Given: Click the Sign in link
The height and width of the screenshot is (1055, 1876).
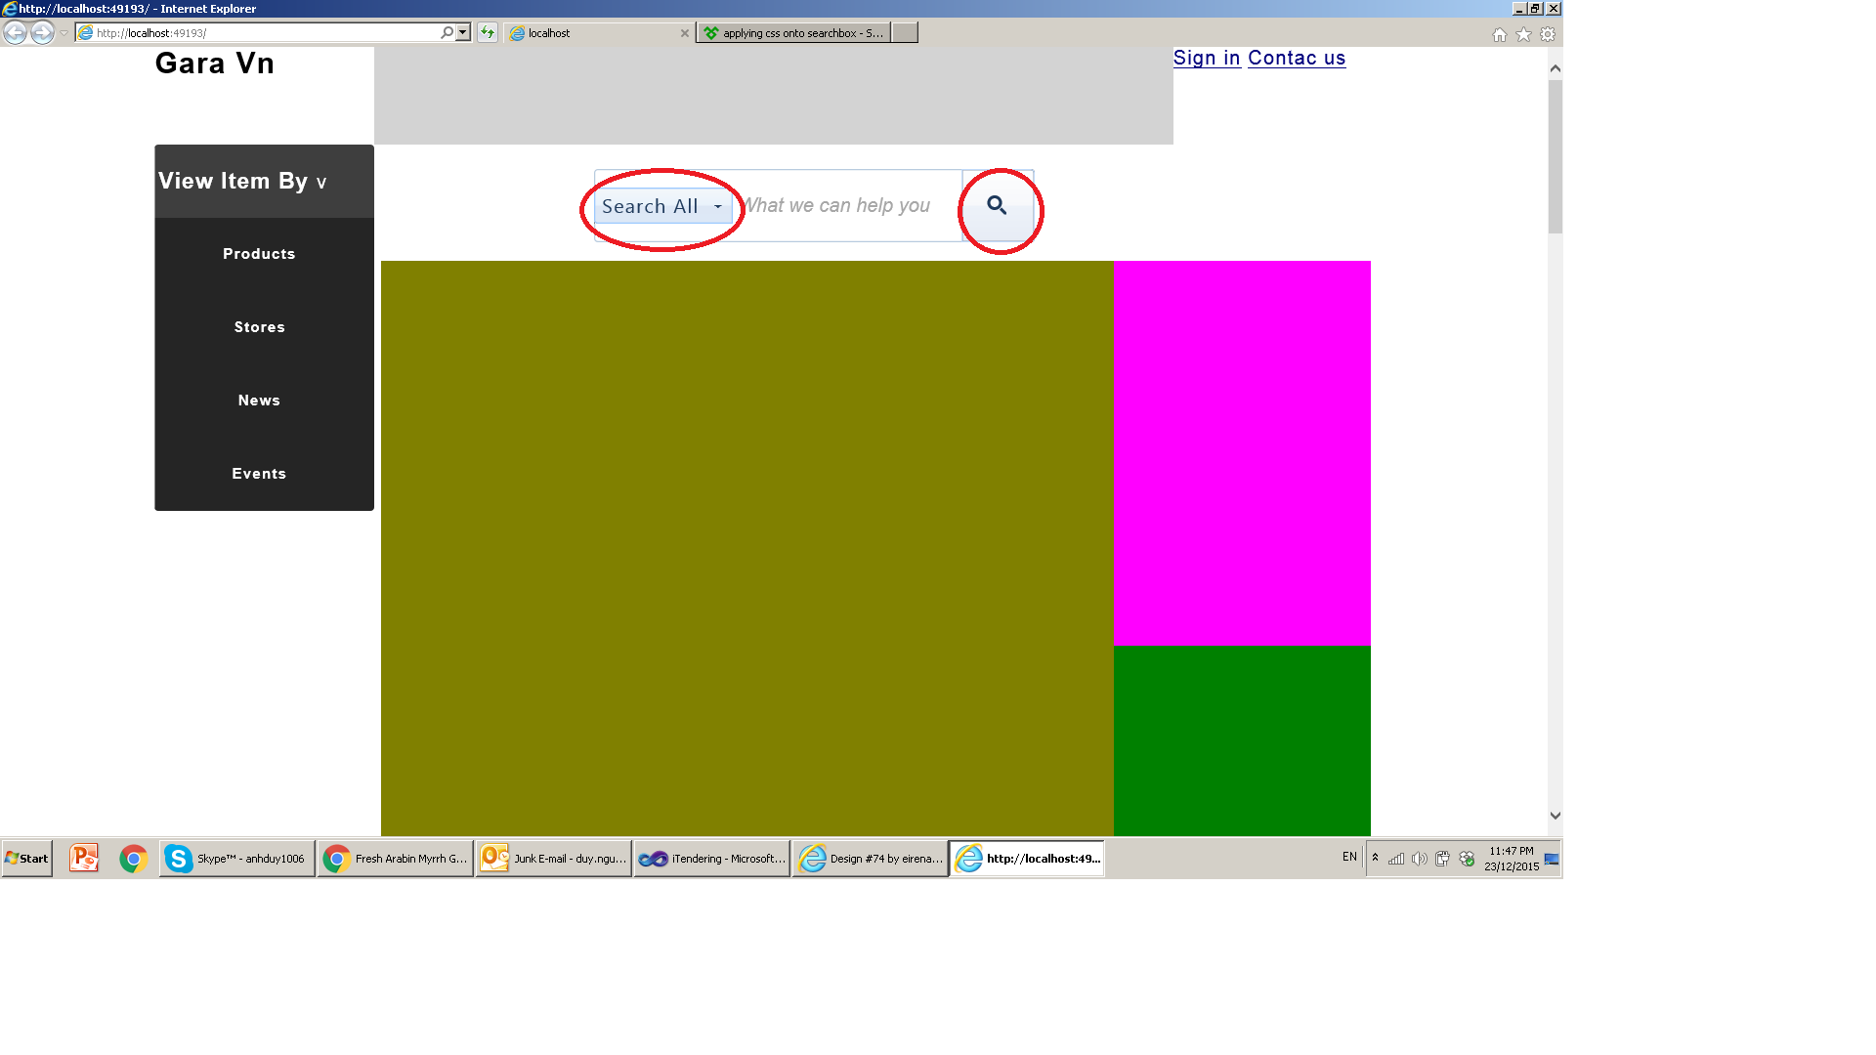Looking at the screenshot, I should coord(1207,59).
